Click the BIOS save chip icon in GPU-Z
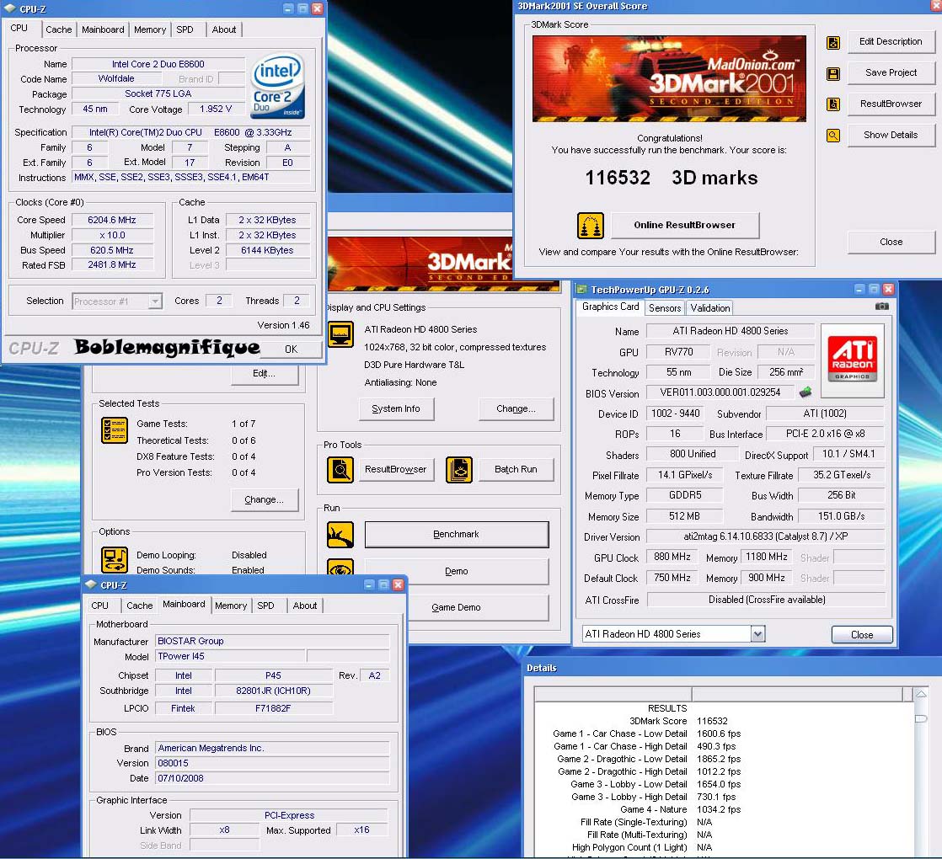Viewport: 942px width, 859px height. click(x=805, y=392)
